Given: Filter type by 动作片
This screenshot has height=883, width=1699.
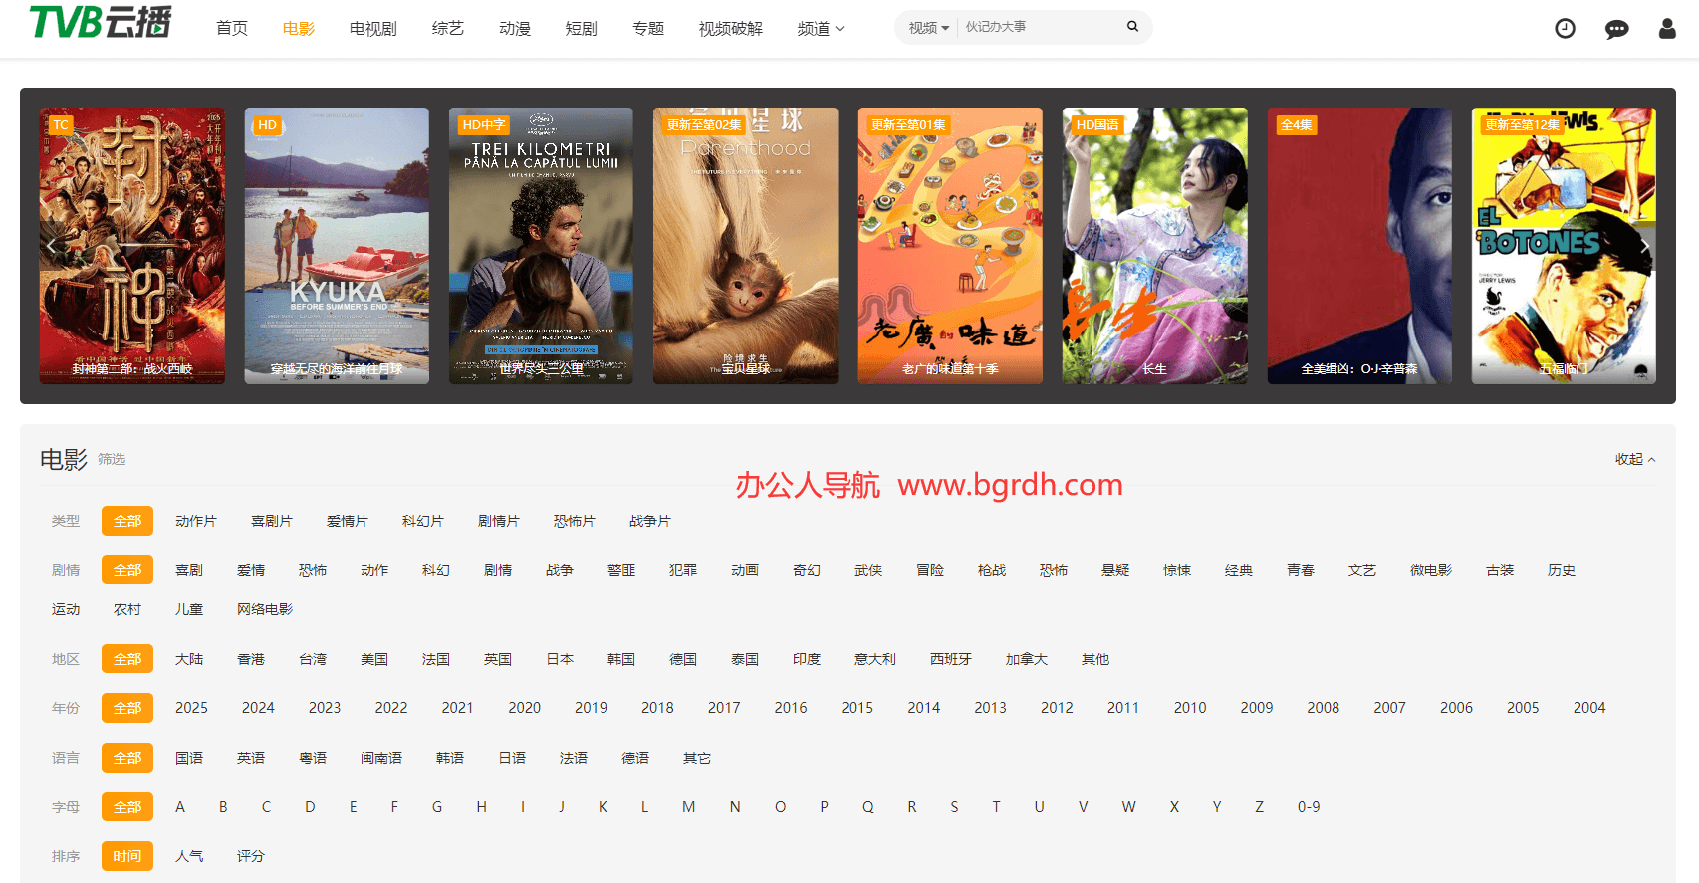Looking at the screenshot, I should [196, 521].
